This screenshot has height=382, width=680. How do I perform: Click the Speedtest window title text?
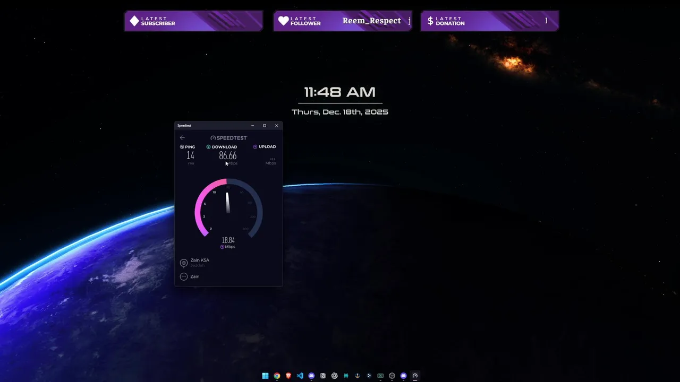[184, 126]
